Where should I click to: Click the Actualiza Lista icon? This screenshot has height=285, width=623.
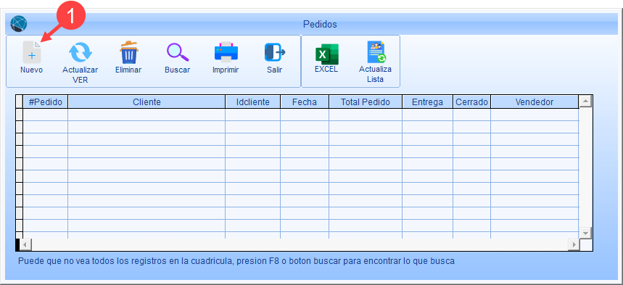coord(376,52)
